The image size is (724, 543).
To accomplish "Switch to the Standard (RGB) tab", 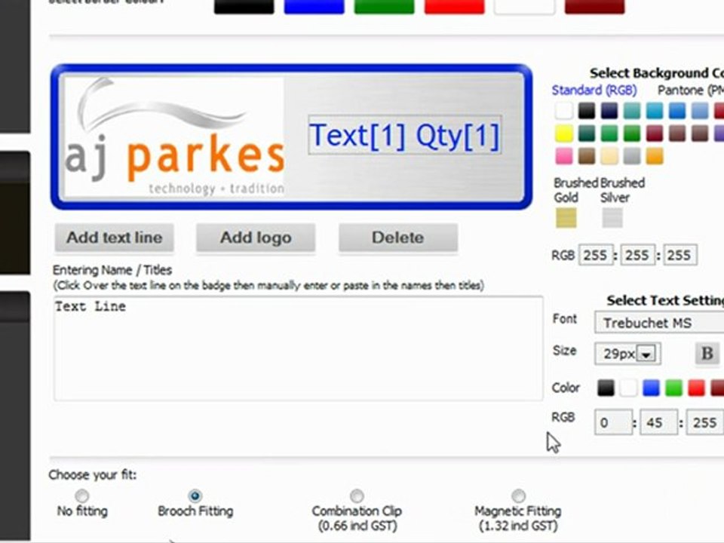I will (594, 90).
